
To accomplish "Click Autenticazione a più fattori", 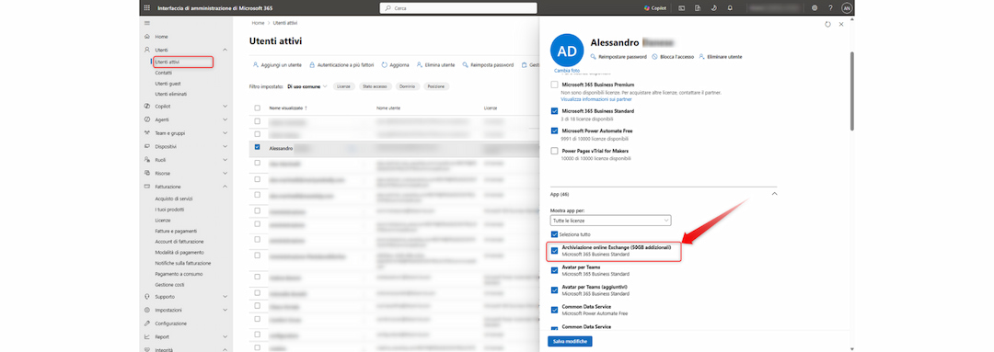I will (x=341, y=64).
